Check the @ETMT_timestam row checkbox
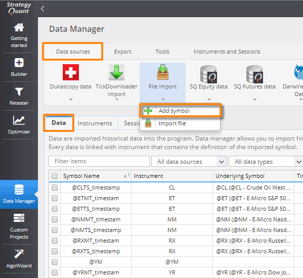Screen dimensions: 303x278 click(x=55, y=198)
